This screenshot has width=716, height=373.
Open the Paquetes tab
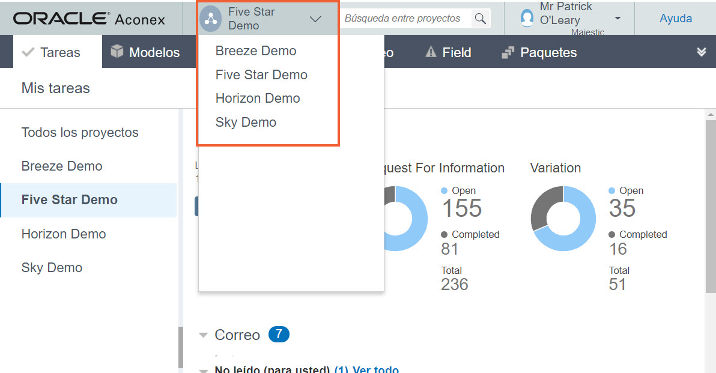tap(539, 52)
